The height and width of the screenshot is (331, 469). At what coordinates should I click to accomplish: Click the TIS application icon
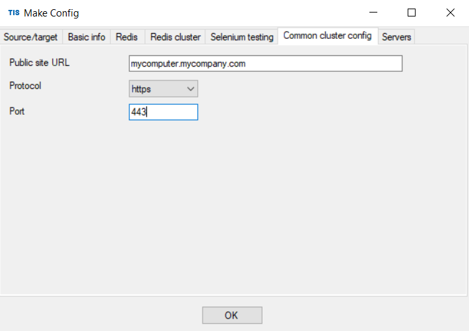coord(14,13)
